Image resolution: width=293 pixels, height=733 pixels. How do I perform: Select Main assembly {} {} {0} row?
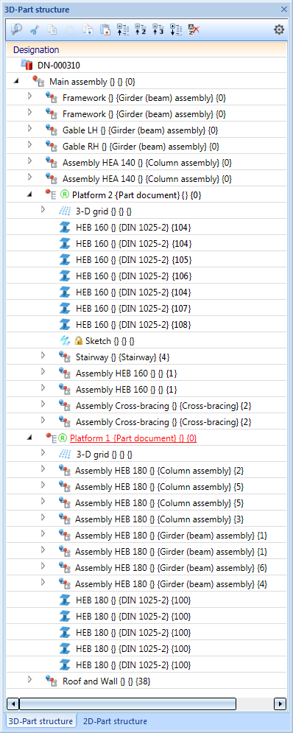146,81
